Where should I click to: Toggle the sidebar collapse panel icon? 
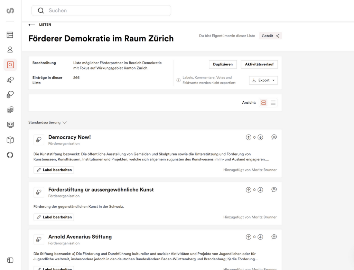[x=10, y=260]
